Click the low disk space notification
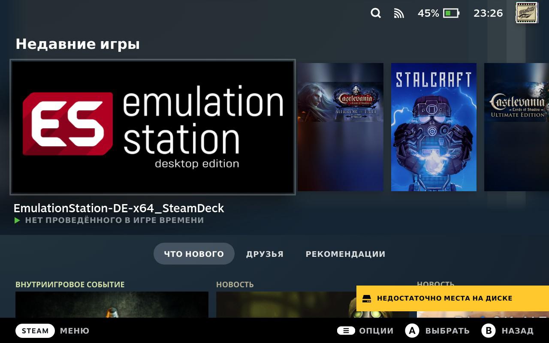 click(x=452, y=298)
